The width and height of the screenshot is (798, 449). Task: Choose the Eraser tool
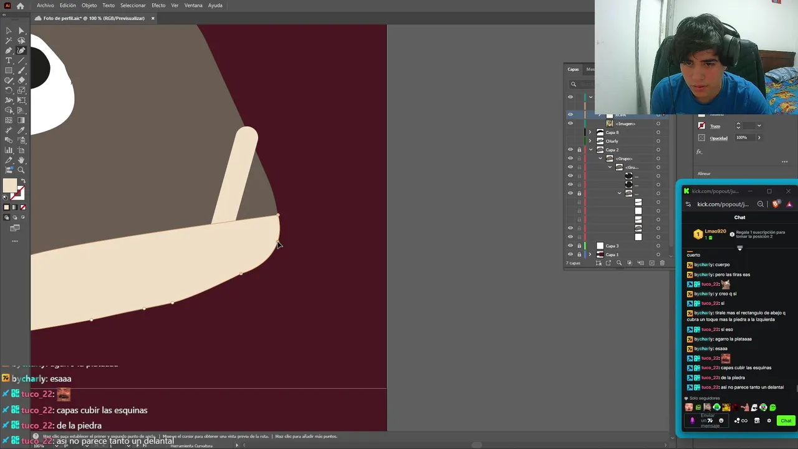[21, 80]
